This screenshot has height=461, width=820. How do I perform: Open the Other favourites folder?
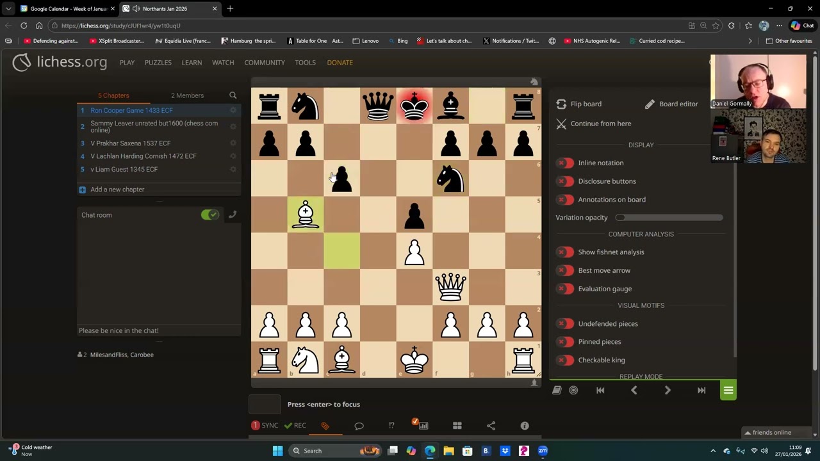click(x=789, y=41)
